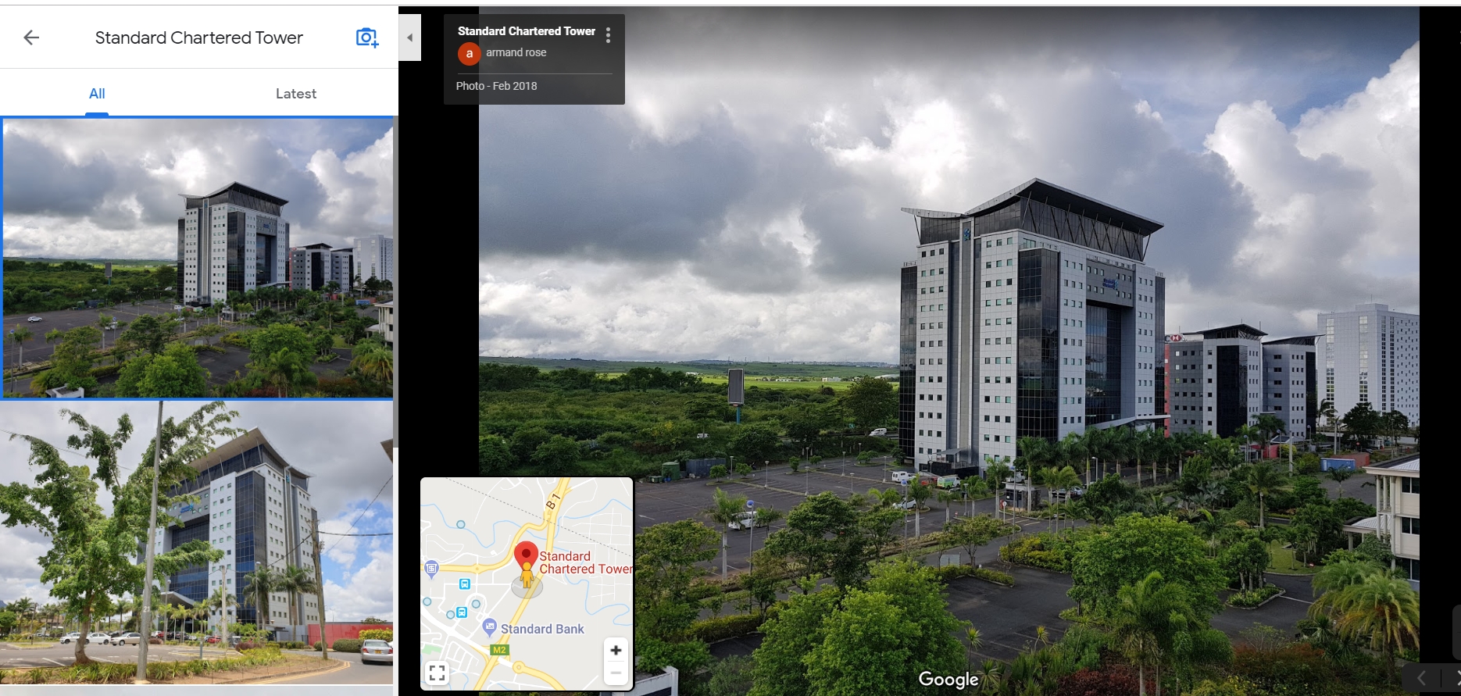Click the Standard Bank marker on minimap
Image resolution: width=1461 pixels, height=696 pixels.
point(490,626)
